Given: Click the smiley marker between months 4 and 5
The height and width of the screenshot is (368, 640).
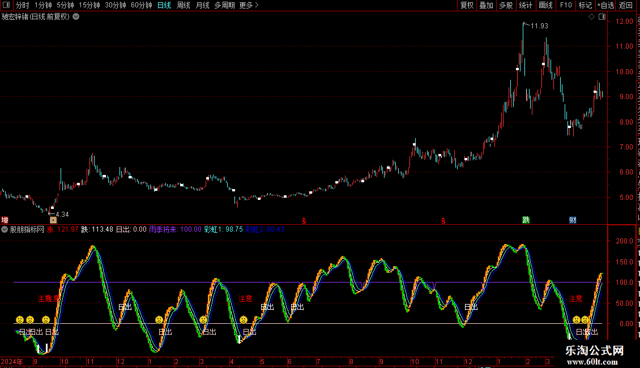Looking at the screenshot, I should (244, 320).
